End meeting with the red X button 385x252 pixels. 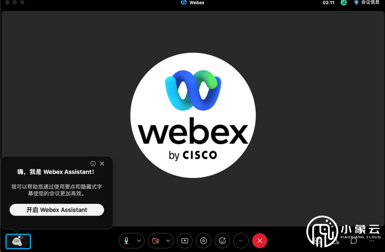coord(259,241)
